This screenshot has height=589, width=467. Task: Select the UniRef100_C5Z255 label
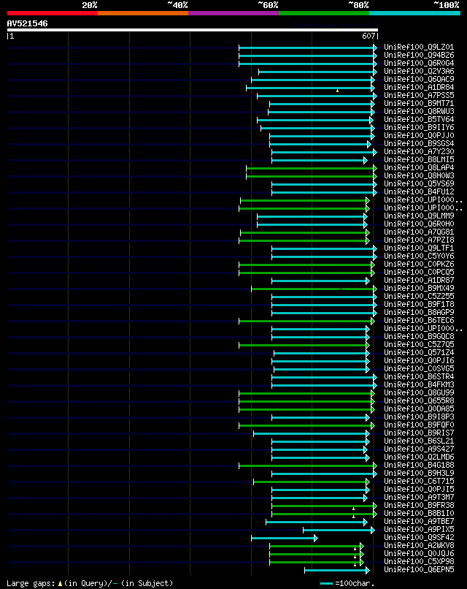pos(419,297)
